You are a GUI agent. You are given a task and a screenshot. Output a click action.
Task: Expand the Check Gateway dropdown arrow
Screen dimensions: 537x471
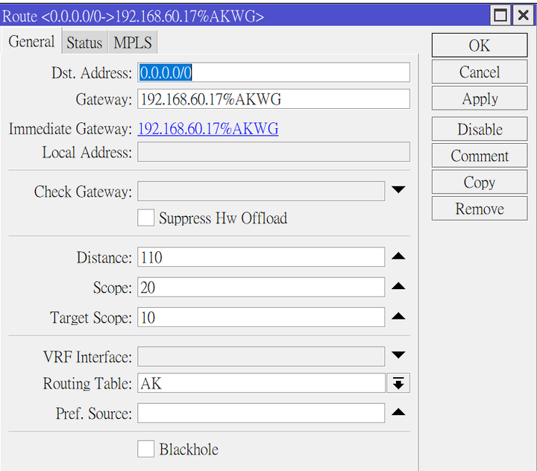[398, 189]
